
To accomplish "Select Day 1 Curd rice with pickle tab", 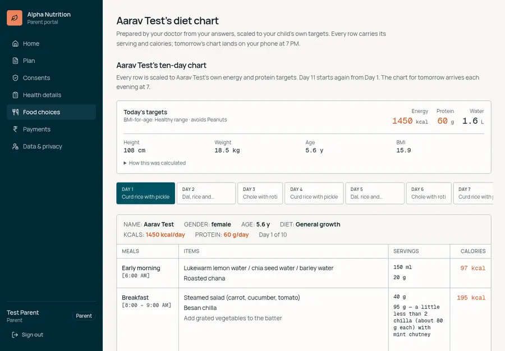I will 145,193.
